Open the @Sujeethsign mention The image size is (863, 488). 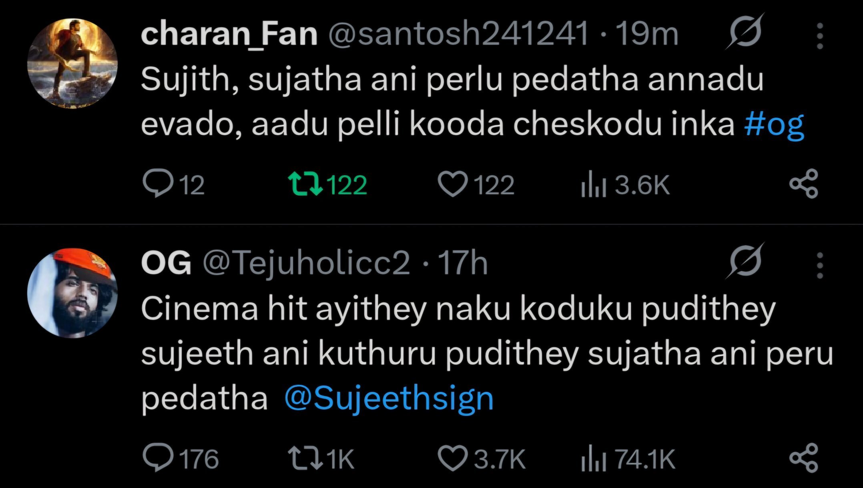[389, 398]
